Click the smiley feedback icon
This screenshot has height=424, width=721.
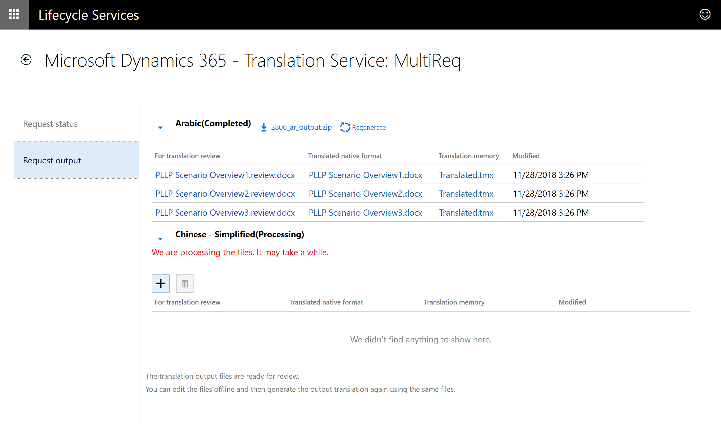click(x=705, y=14)
